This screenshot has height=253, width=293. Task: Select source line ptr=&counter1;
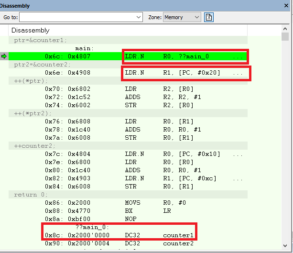[x=128, y=40]
